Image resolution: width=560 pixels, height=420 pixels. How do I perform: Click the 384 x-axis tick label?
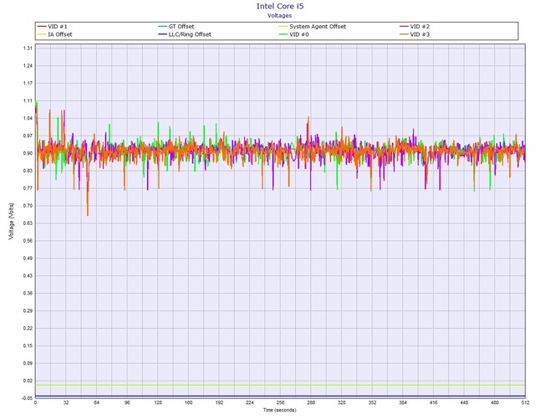point(403,402)
